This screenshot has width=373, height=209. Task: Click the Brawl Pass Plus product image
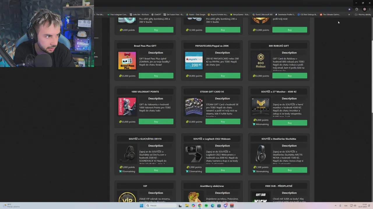click(127, 61)
